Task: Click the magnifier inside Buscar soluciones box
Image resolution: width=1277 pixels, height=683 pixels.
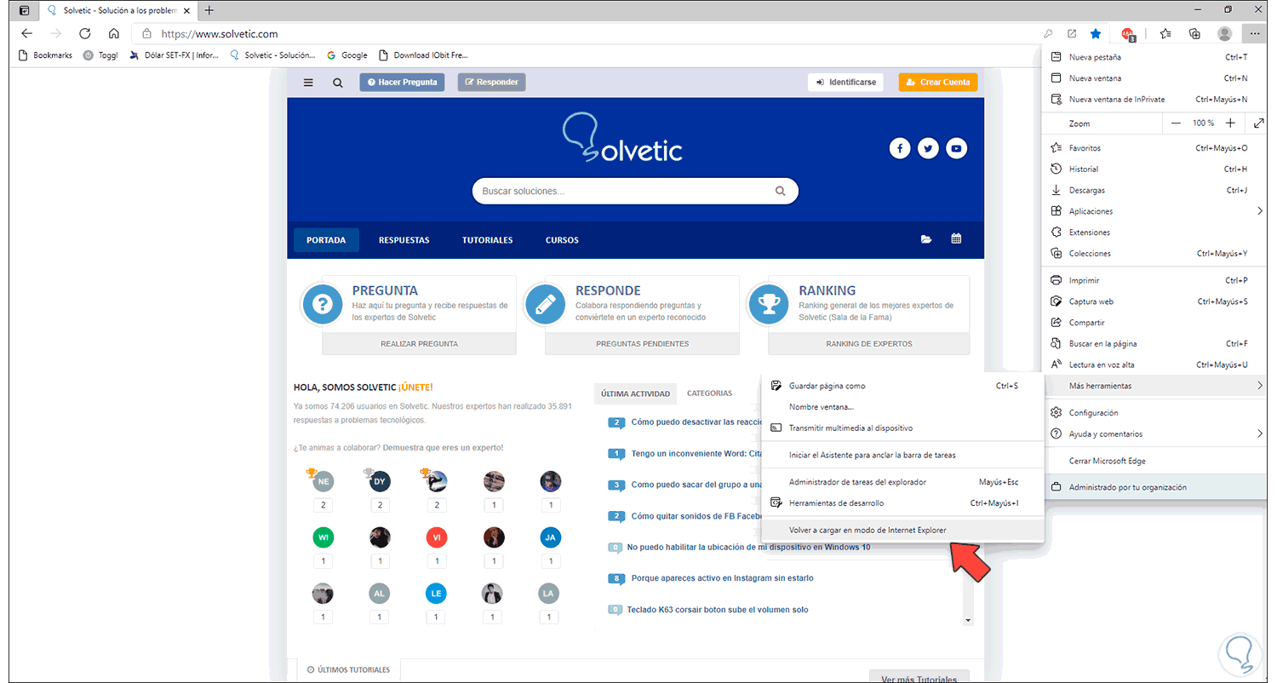Action: pos(780,192)
